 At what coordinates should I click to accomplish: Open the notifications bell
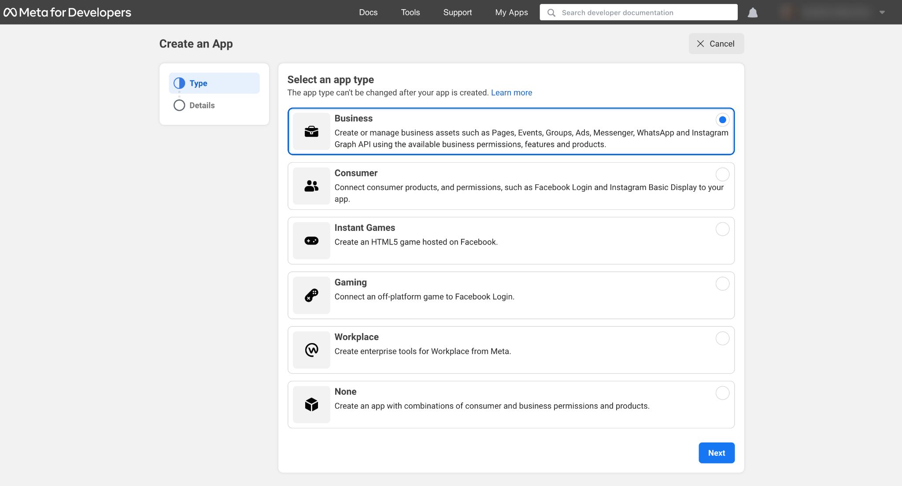(x=753, y=12)
